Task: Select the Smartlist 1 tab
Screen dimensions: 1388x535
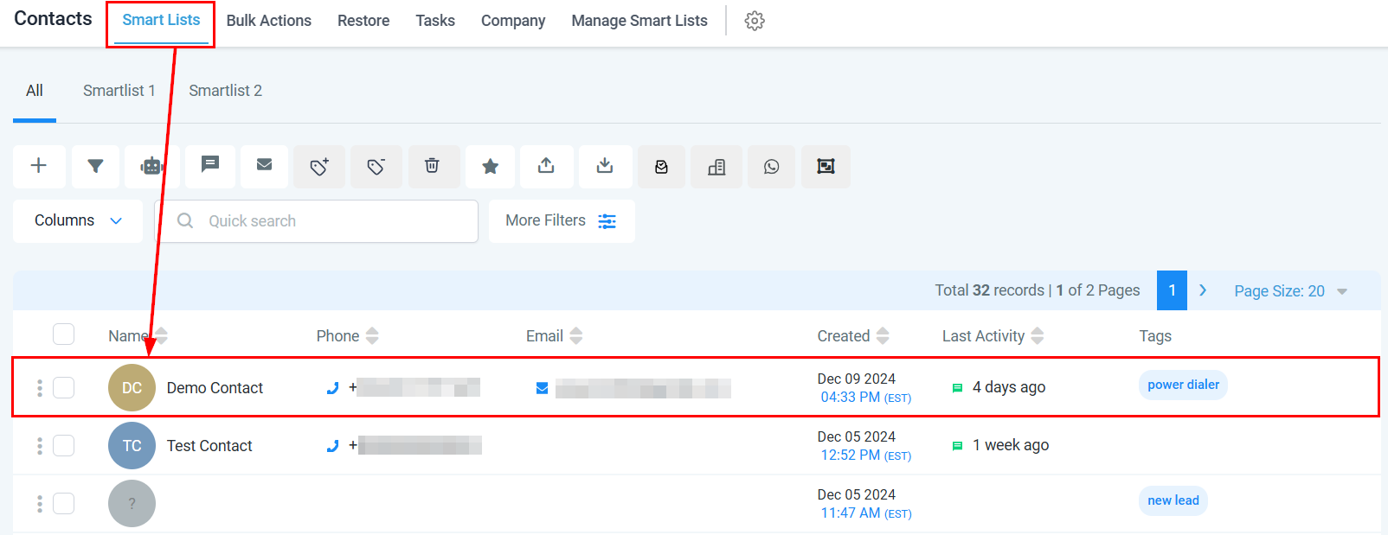Action: pyautogui.click(x=119, y=91)
